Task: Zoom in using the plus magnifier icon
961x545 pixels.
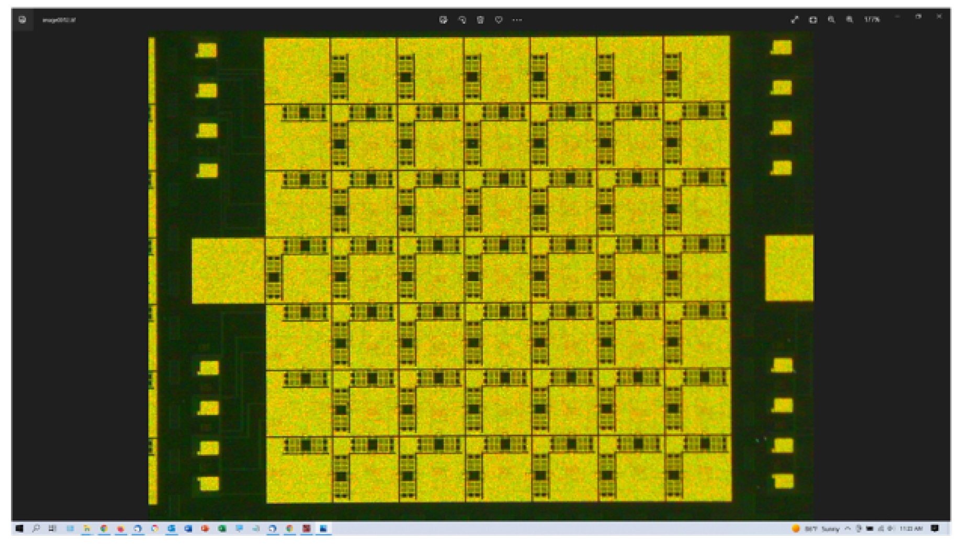Action: pos(850,20)
